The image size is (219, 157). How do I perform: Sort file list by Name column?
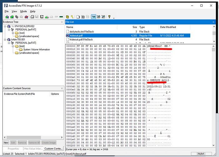[x=91, y=27]
